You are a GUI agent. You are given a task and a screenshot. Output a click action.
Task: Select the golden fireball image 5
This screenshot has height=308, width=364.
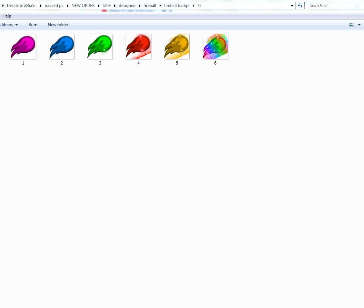[x=177, y=46]
